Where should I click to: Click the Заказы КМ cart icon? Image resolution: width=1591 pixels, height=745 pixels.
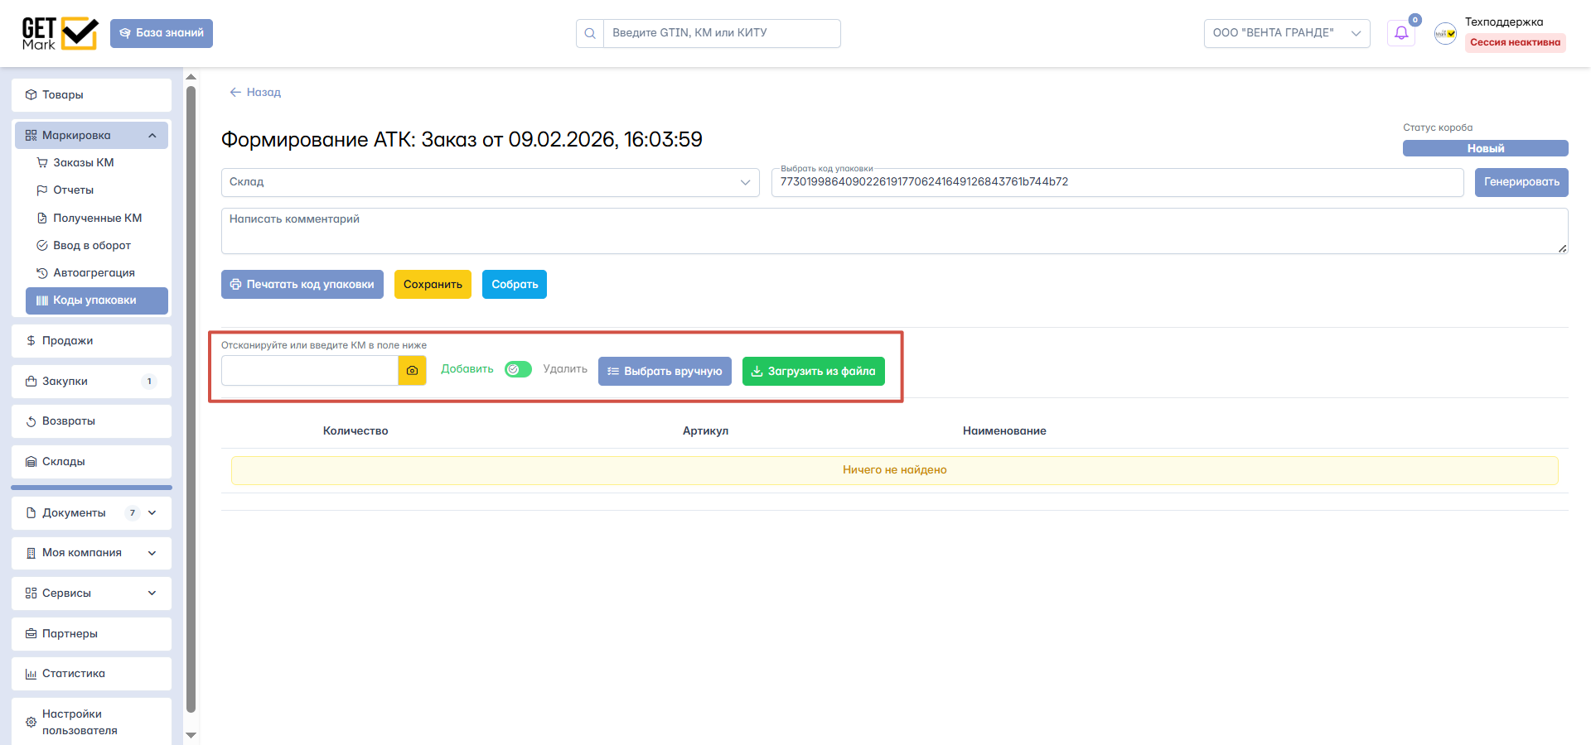tap(42, 162)
